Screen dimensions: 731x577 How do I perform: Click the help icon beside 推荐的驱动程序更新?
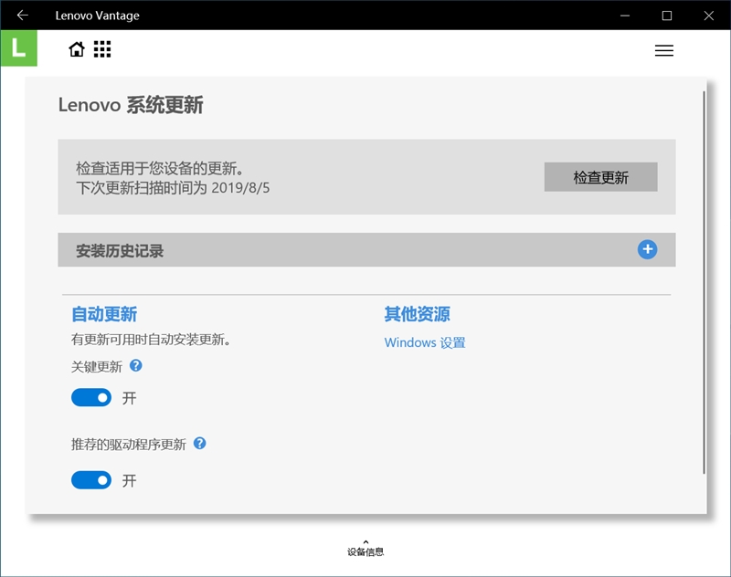[200, 444]
